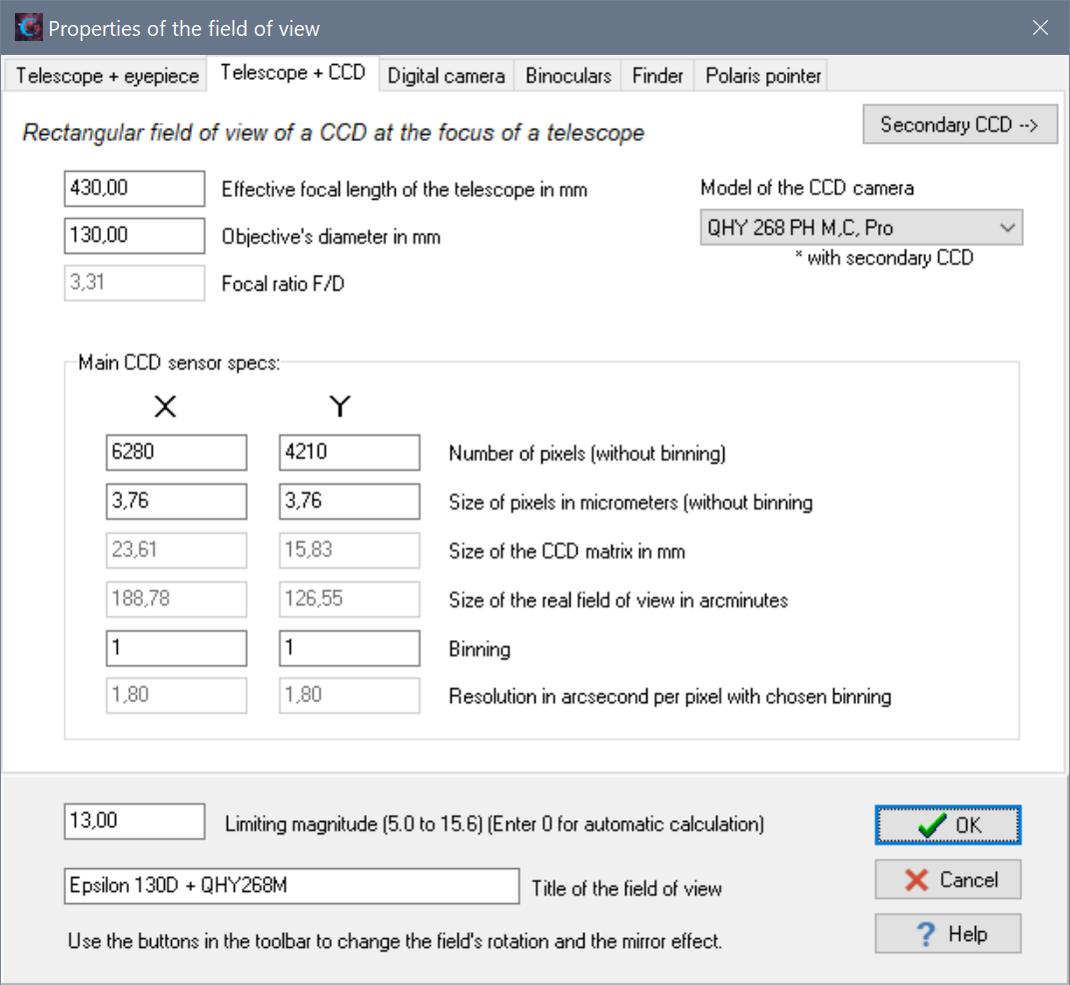Screen dimensions: 1070x985
Task: Click the Secondary CCD button
Action: pos(959,125)
